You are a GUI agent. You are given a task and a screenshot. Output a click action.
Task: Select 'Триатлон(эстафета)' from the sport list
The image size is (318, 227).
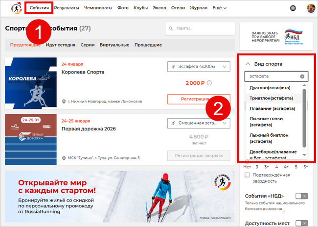pyautogui.click(x=272, y=98)
